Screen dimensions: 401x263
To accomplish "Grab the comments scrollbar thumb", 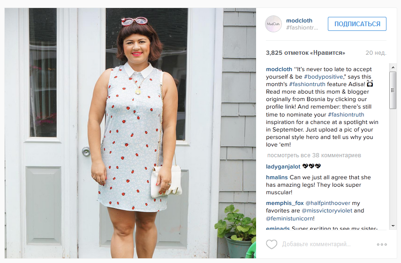I will point(393,90).
